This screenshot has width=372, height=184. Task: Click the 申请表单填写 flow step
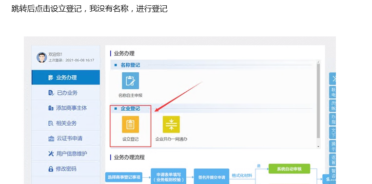coord(168,177)
